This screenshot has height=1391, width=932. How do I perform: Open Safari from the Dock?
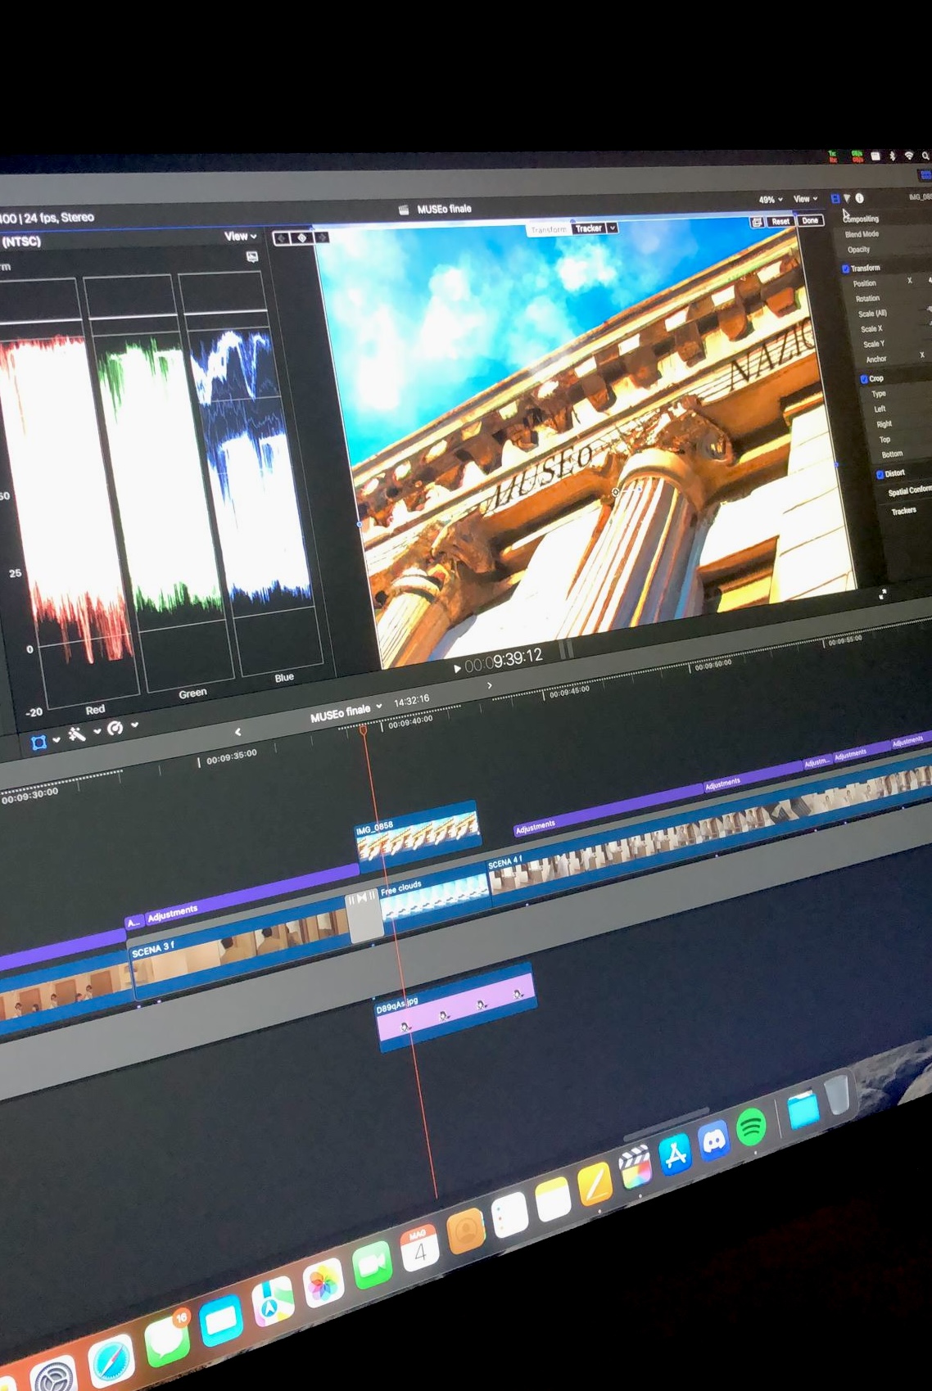tap(111, 1362)
